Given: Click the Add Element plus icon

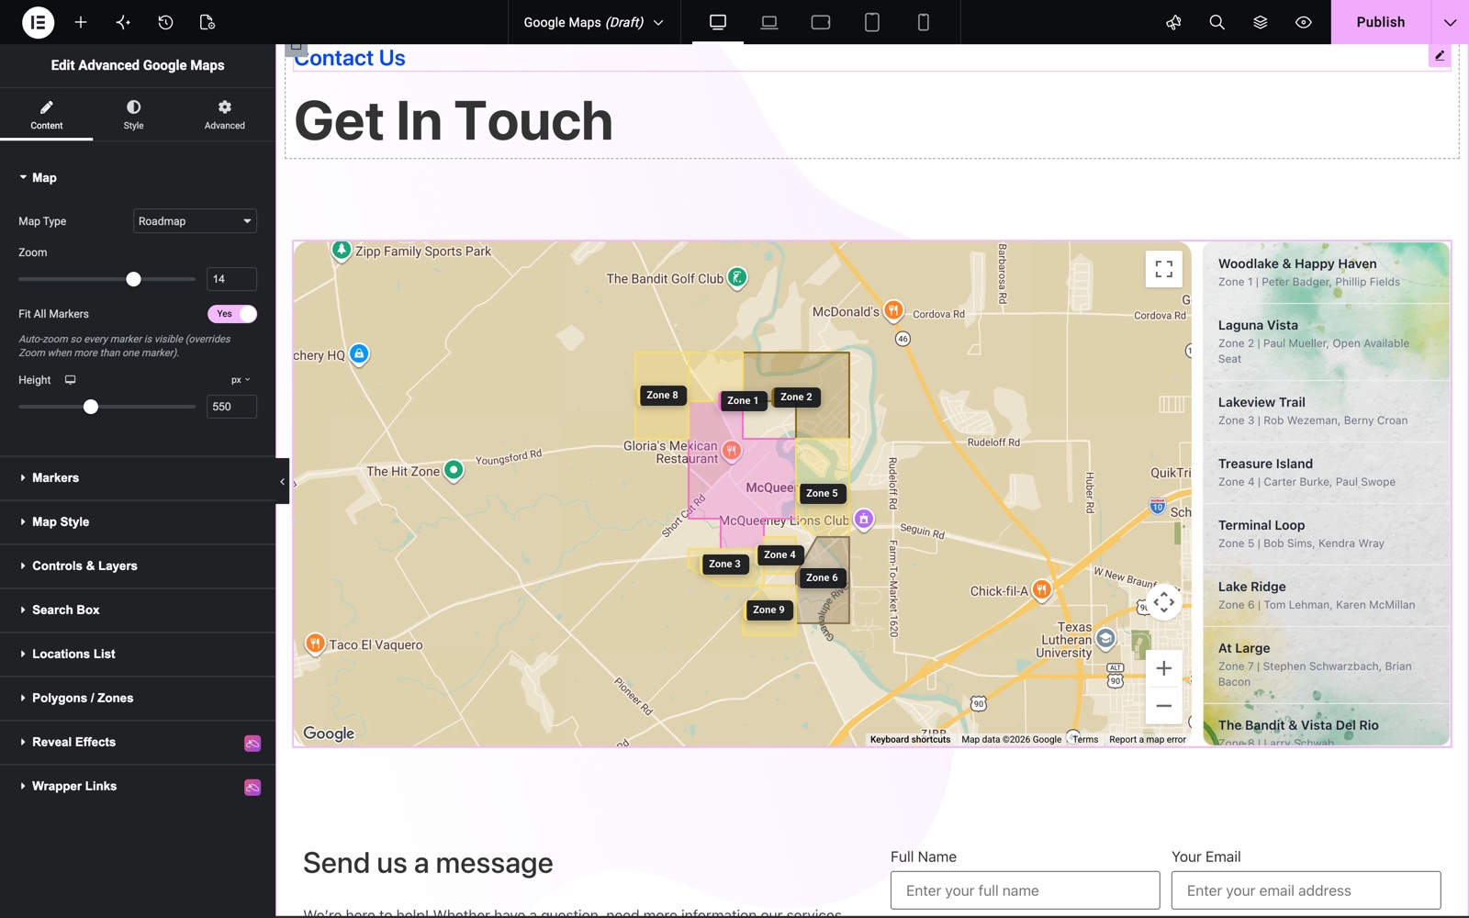Looking at the screenshot, I should pyautogui.click(x=81, y=22).
